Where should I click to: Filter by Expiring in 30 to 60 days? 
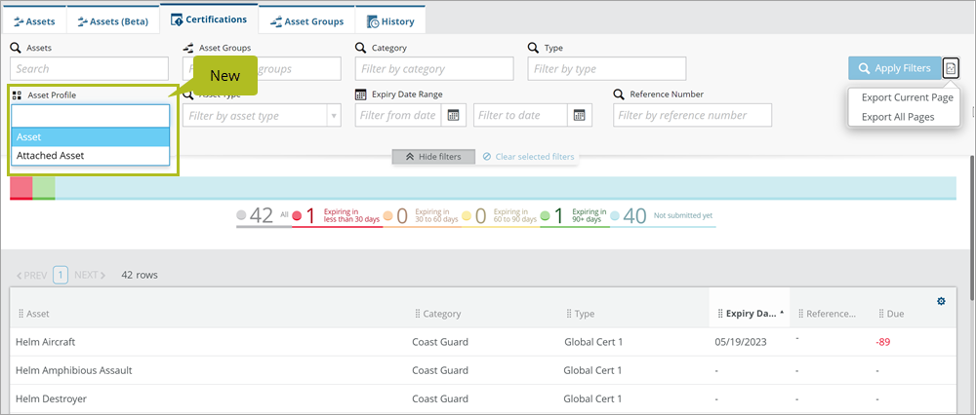(x=422, y=215)
